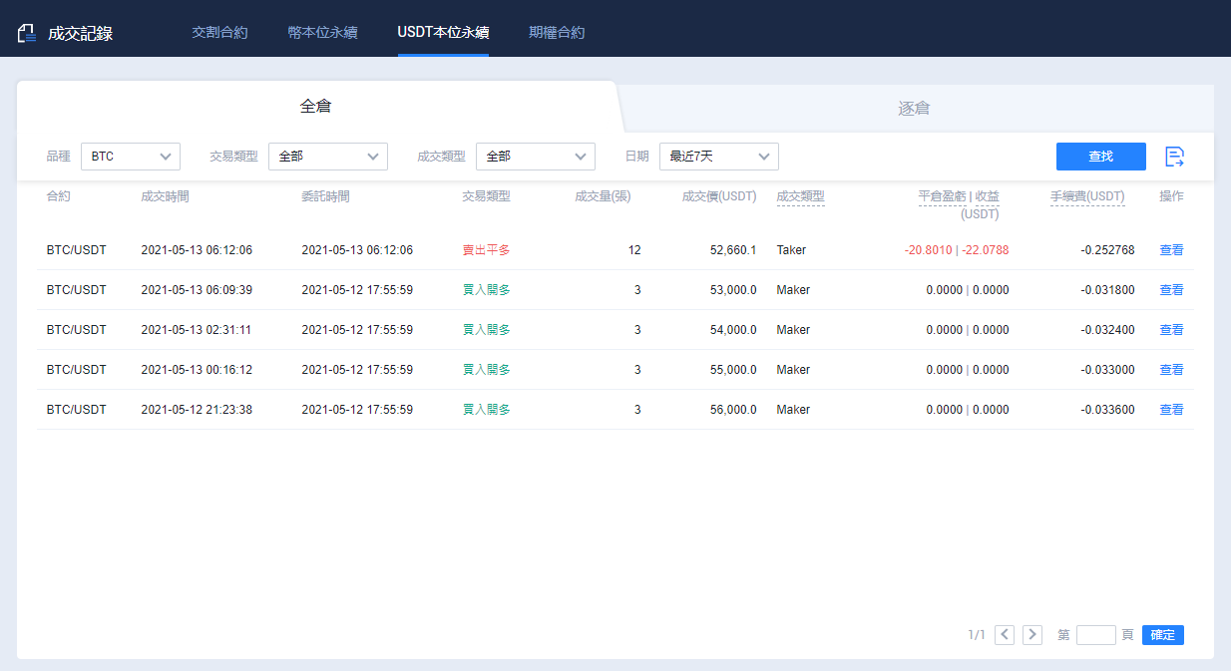Click the price 52,660.1
The width and height of the screenshot is (1231, 671).
[x=733, y=250]
